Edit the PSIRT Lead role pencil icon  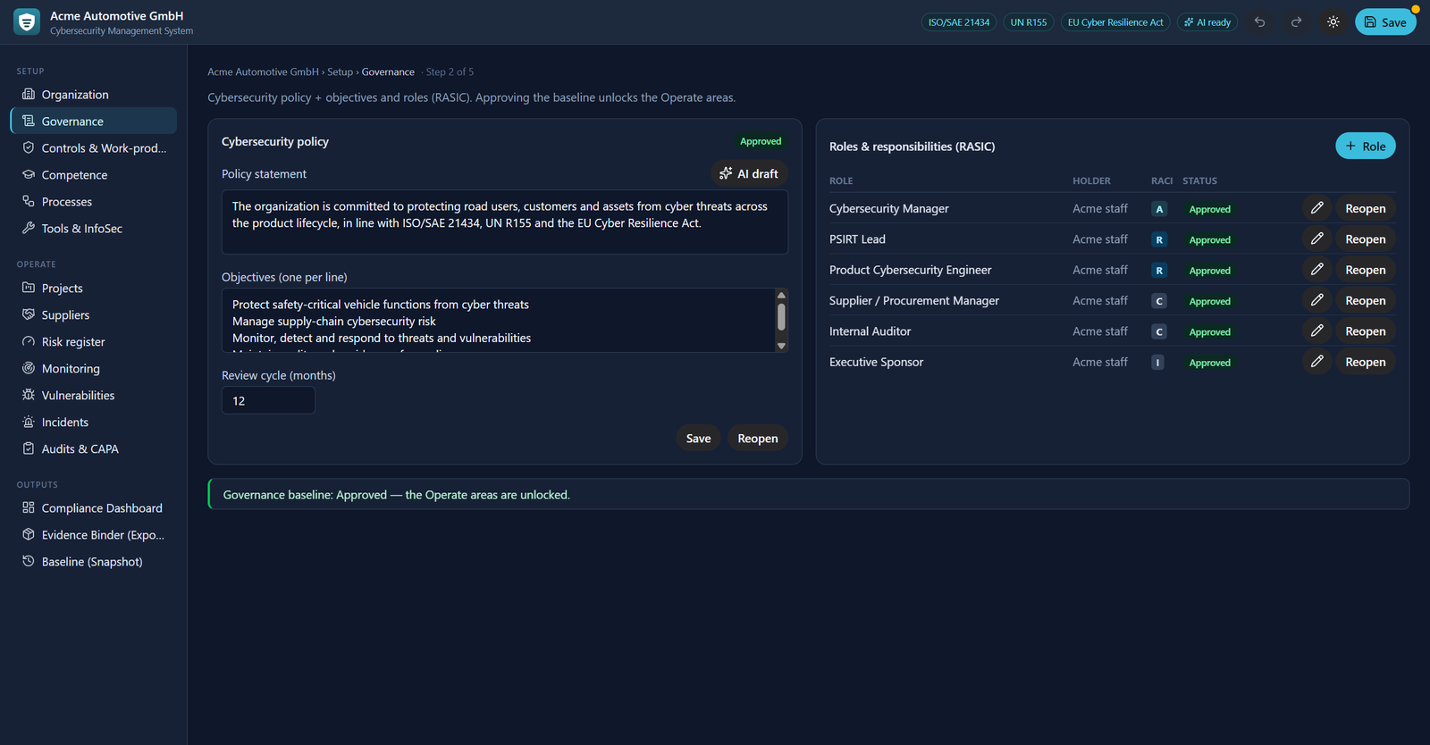click(x=1316, y=239)
